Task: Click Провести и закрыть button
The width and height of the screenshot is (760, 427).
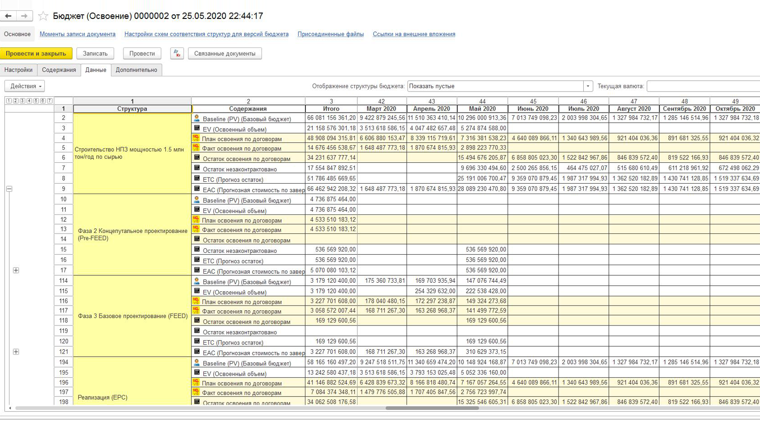Action: tap(36, 54)
